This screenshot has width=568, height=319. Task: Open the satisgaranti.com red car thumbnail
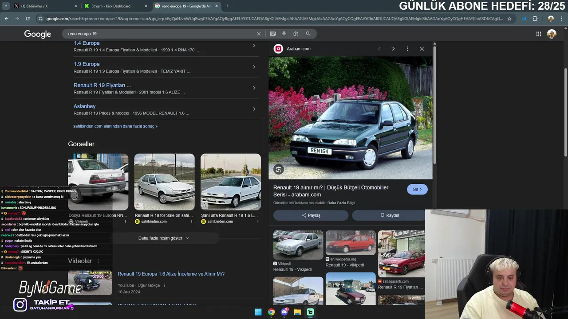pyautogui.click(x=402, y=254)
